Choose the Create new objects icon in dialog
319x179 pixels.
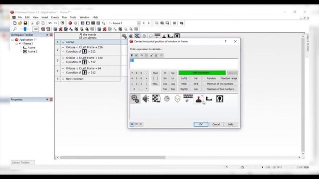(177, 99)
